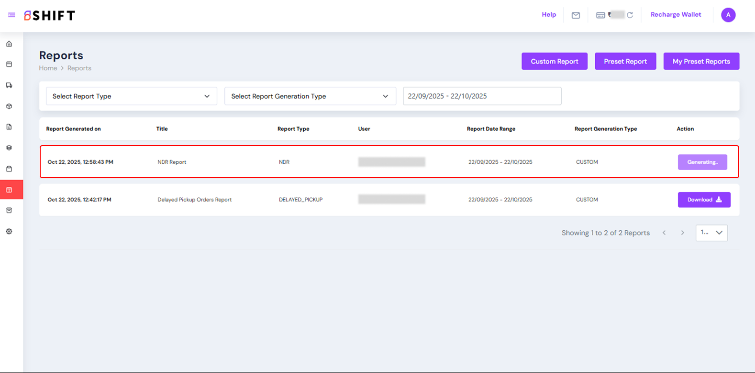The height and width of the screenshot is (373, 755).
Task: Open the hamburger menu beside the Shift logo
Action: [x=11, y=15]
